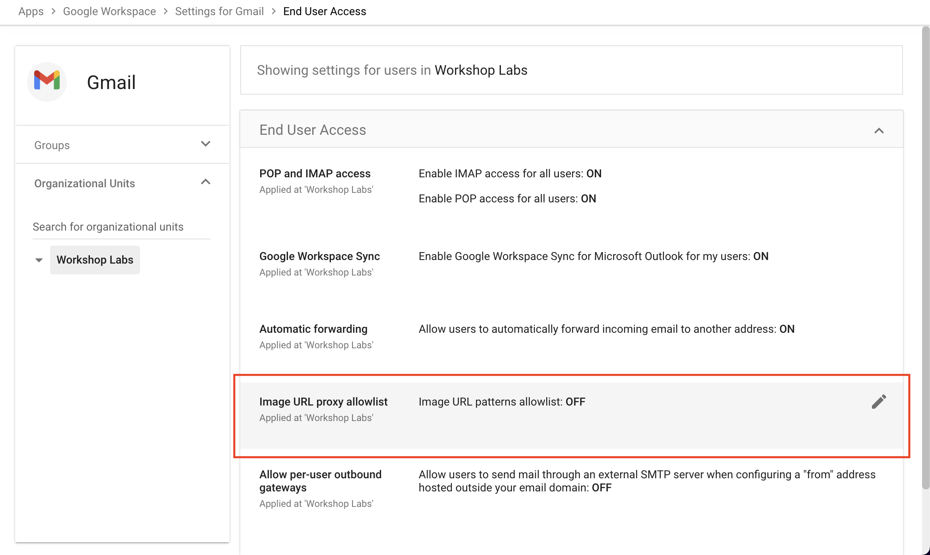Click the End User Access breadcrumb
This screenshot has height=555, width=930.
[x=325, y=11]
